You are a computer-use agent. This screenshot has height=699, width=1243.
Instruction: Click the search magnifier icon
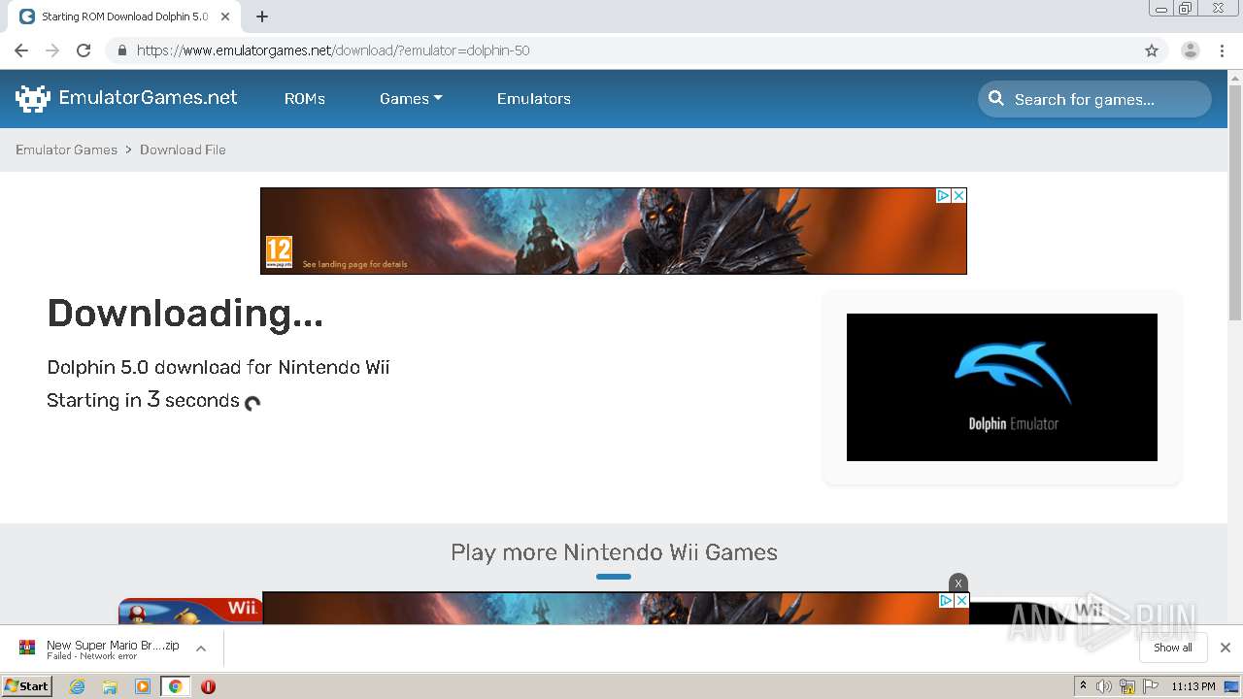coord(996,98)
